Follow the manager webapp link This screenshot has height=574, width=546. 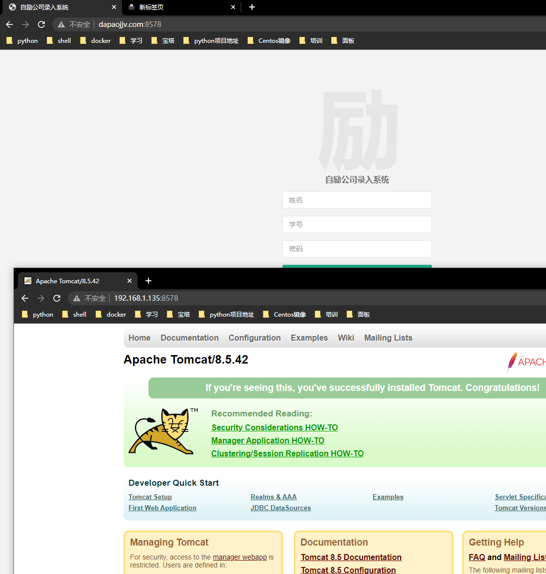pos(240,557)
